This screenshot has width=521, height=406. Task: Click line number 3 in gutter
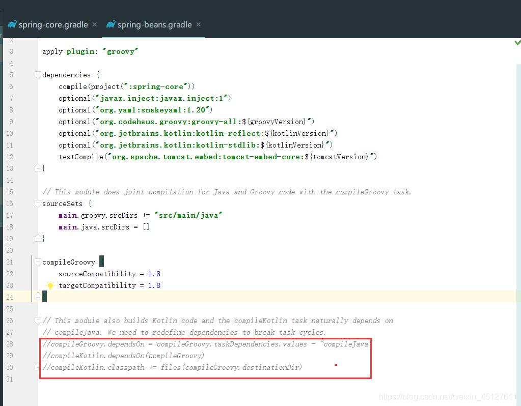click(11, 51)
